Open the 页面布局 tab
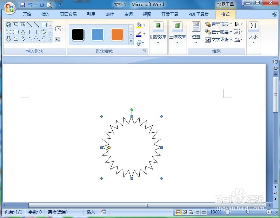The height and width of the screenshot is (218, 280). [x=68, y=14]
